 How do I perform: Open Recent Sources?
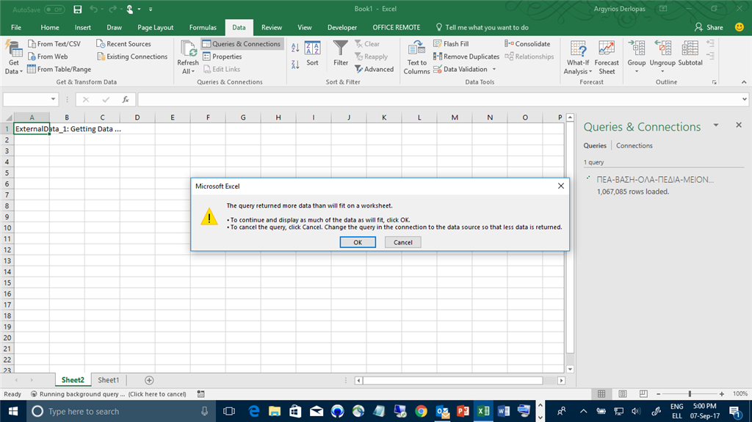(x=123, y=43)
